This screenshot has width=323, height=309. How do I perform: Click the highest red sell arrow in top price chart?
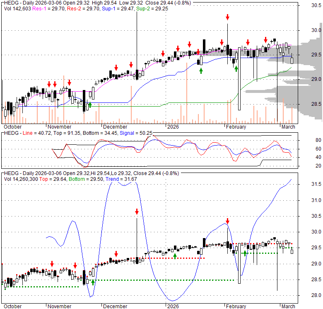point(227,17)
